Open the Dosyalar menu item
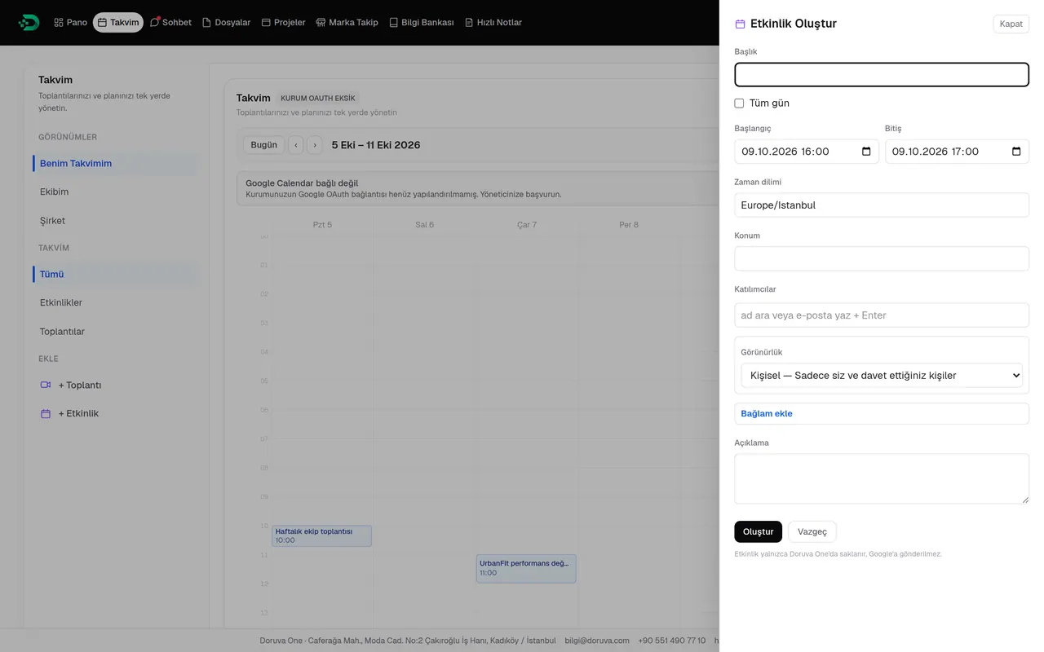 click(226, 23)
